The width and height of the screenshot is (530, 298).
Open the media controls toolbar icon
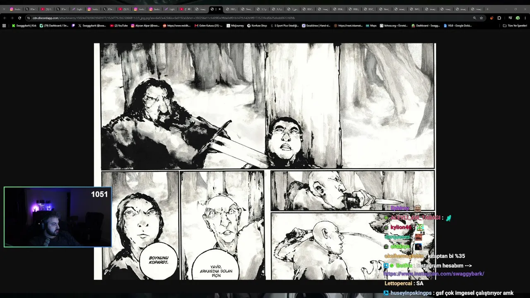click(510, 18)
